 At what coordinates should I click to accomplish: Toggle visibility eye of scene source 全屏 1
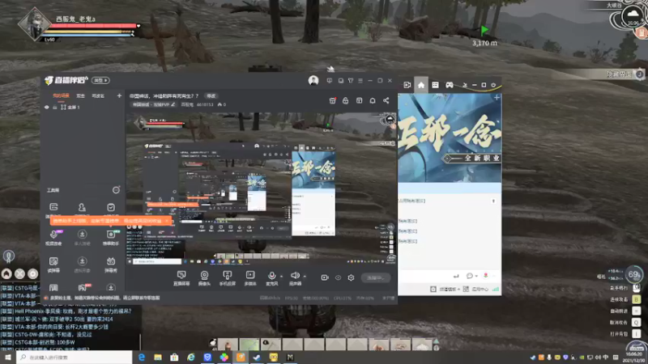click(x=46, y=108)
